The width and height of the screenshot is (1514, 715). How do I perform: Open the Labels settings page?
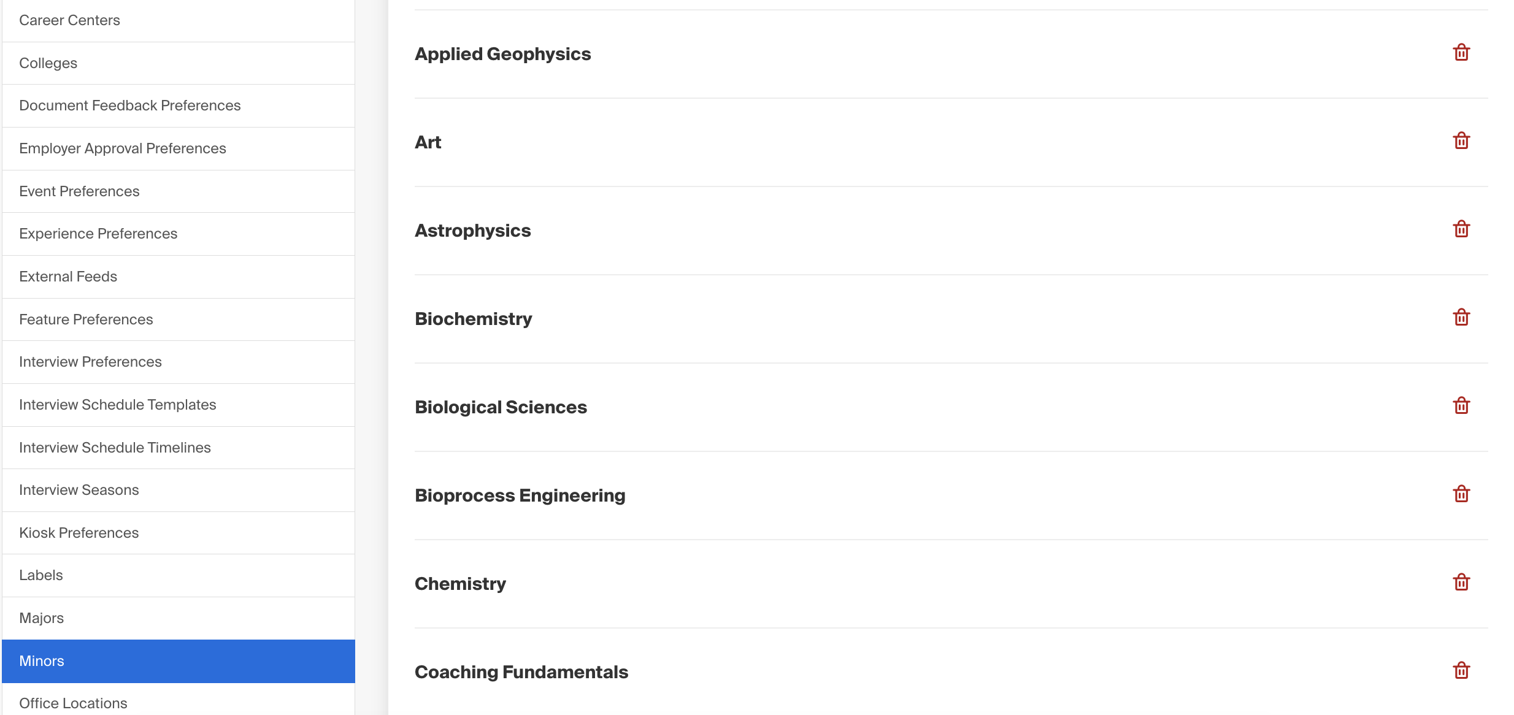pos(179,575)
